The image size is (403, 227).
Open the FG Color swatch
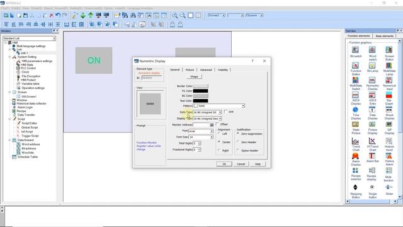click(x=200, y=91)
